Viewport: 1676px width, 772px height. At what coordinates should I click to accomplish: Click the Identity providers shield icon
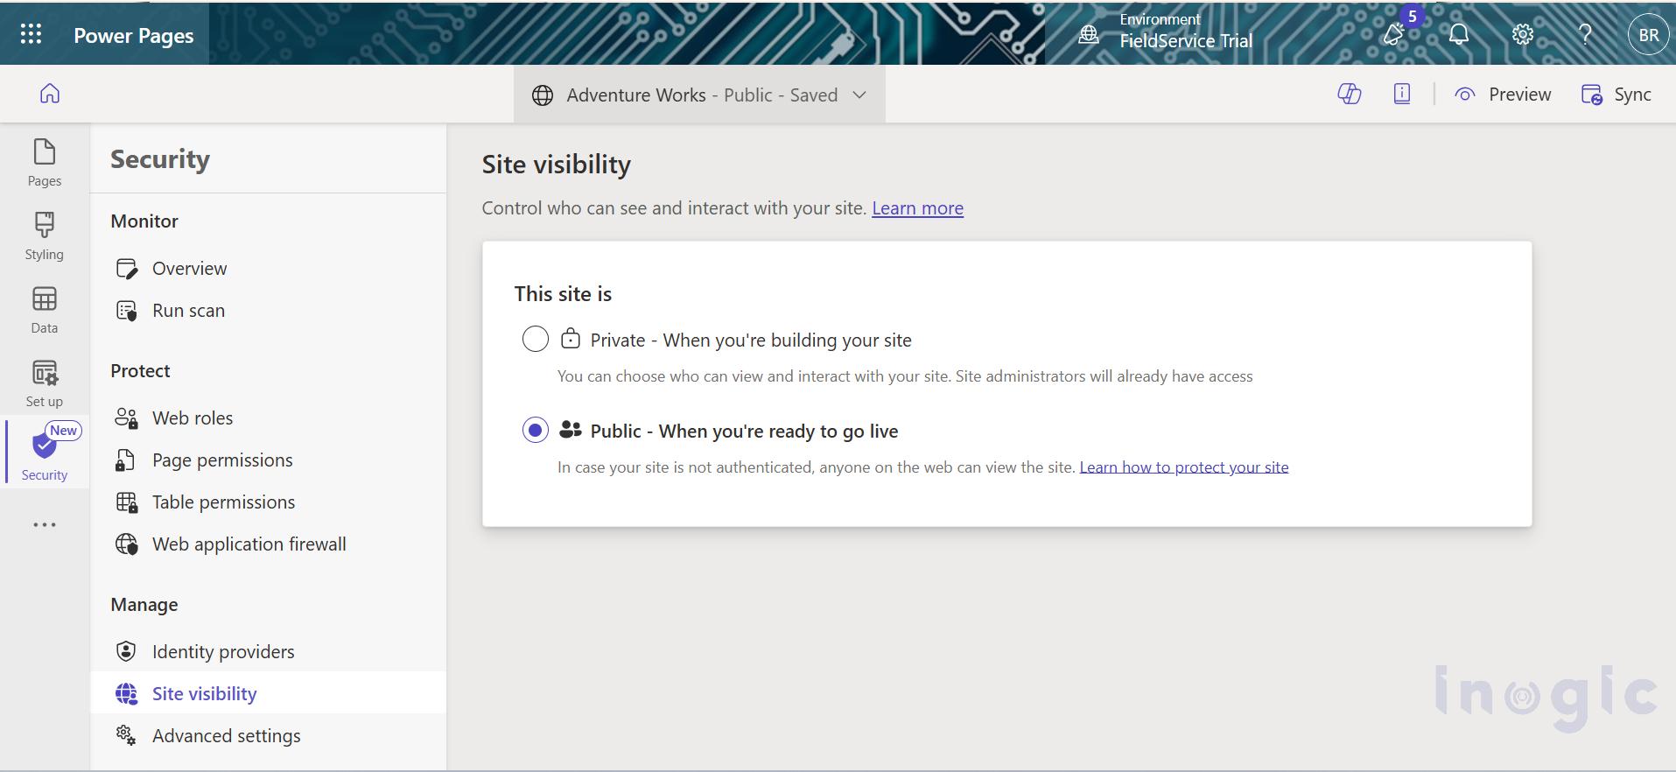(126, 651)
